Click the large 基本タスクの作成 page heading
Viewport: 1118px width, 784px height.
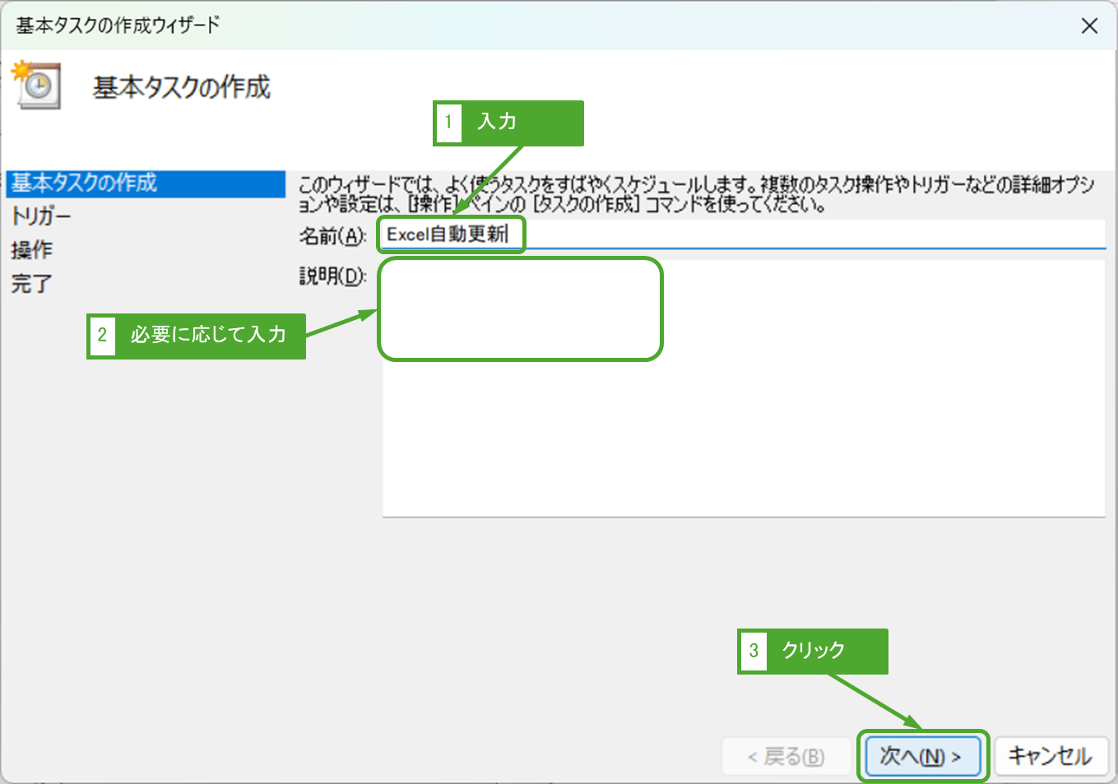coord(181,87)
